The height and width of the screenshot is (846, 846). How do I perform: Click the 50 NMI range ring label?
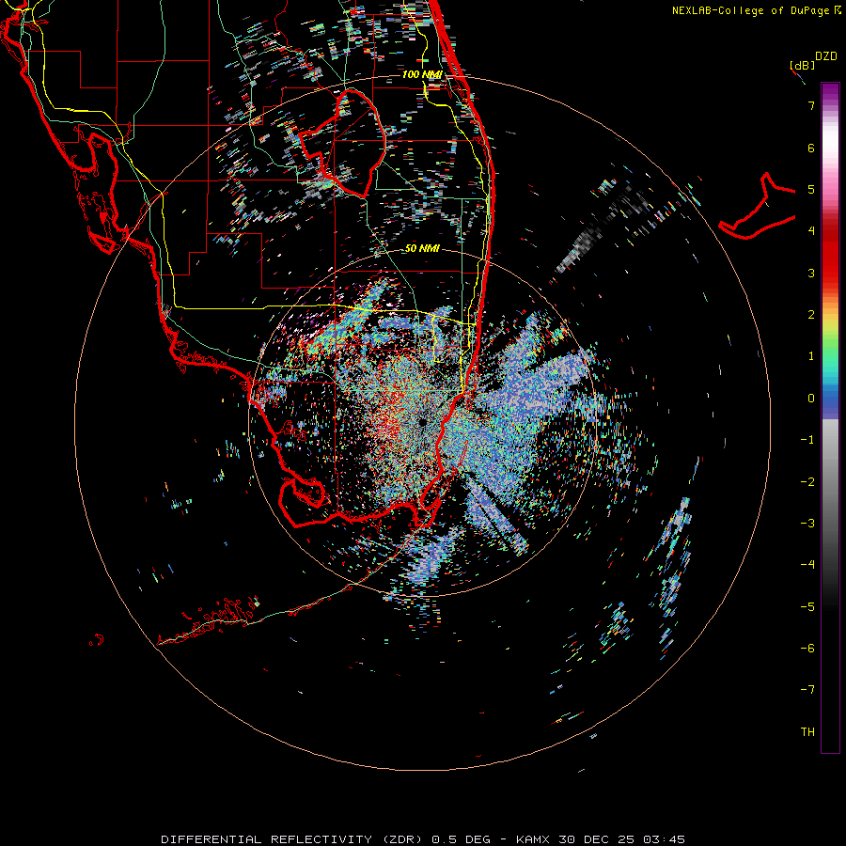pyautogui.click(x=422, y=249)
